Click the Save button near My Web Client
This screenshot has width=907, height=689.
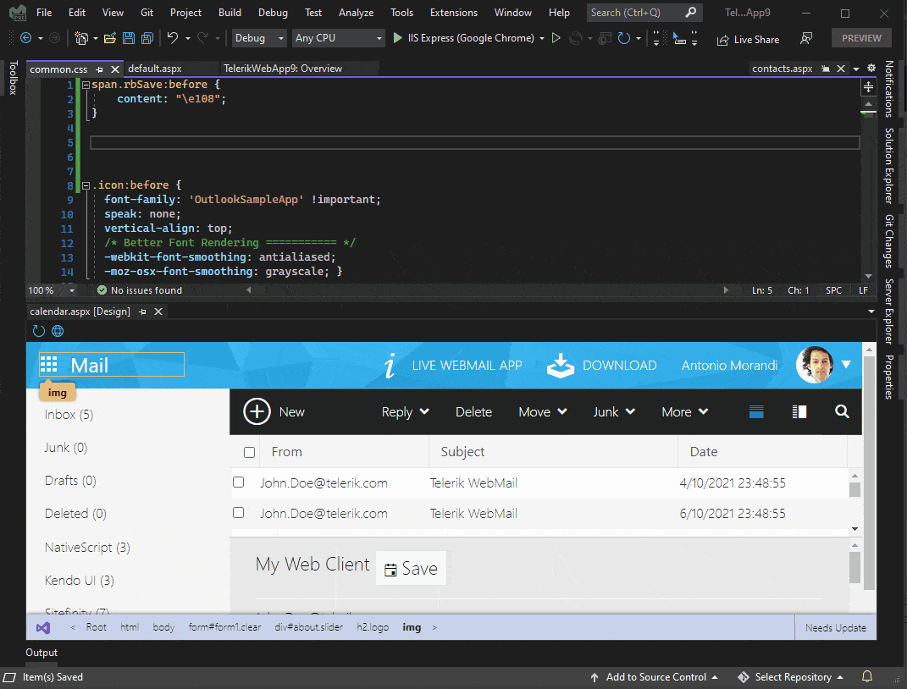coord(412,568)
